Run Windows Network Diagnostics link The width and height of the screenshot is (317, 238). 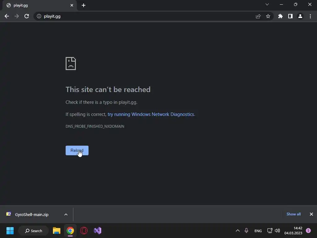point(151,114)
